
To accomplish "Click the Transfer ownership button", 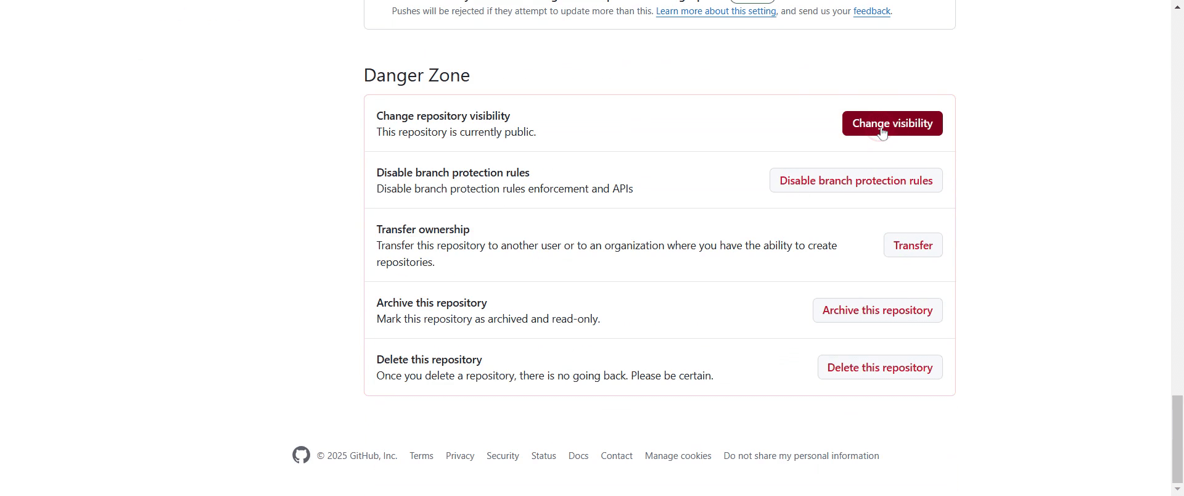I will [x=913, y=245].
